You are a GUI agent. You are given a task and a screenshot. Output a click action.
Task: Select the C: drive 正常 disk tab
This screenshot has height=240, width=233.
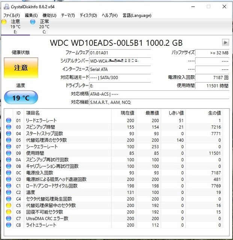(x=44, y=26)
